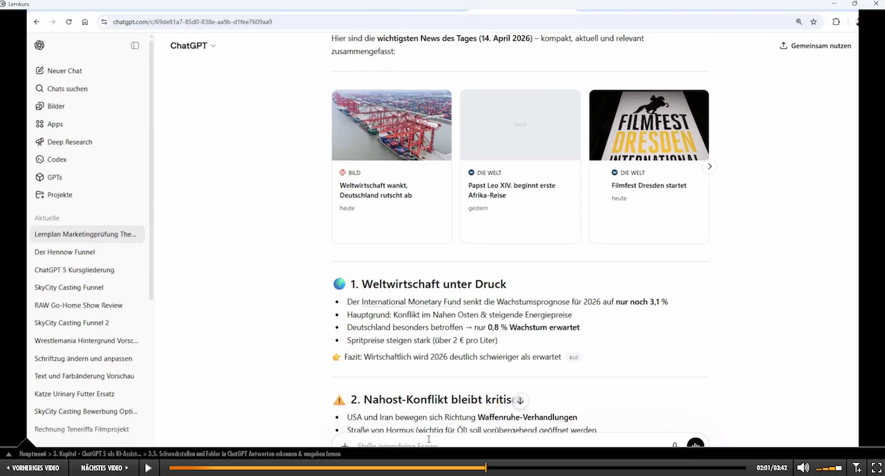This screenshot has height=476, width=885.
Task: Click the browser reload icon
Action: [x=68, y=21]
